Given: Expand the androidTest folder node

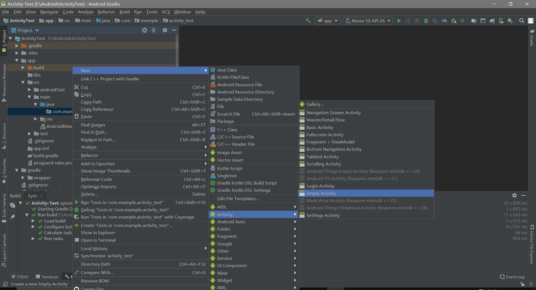Looking at the screenshot, I should 29,90.
